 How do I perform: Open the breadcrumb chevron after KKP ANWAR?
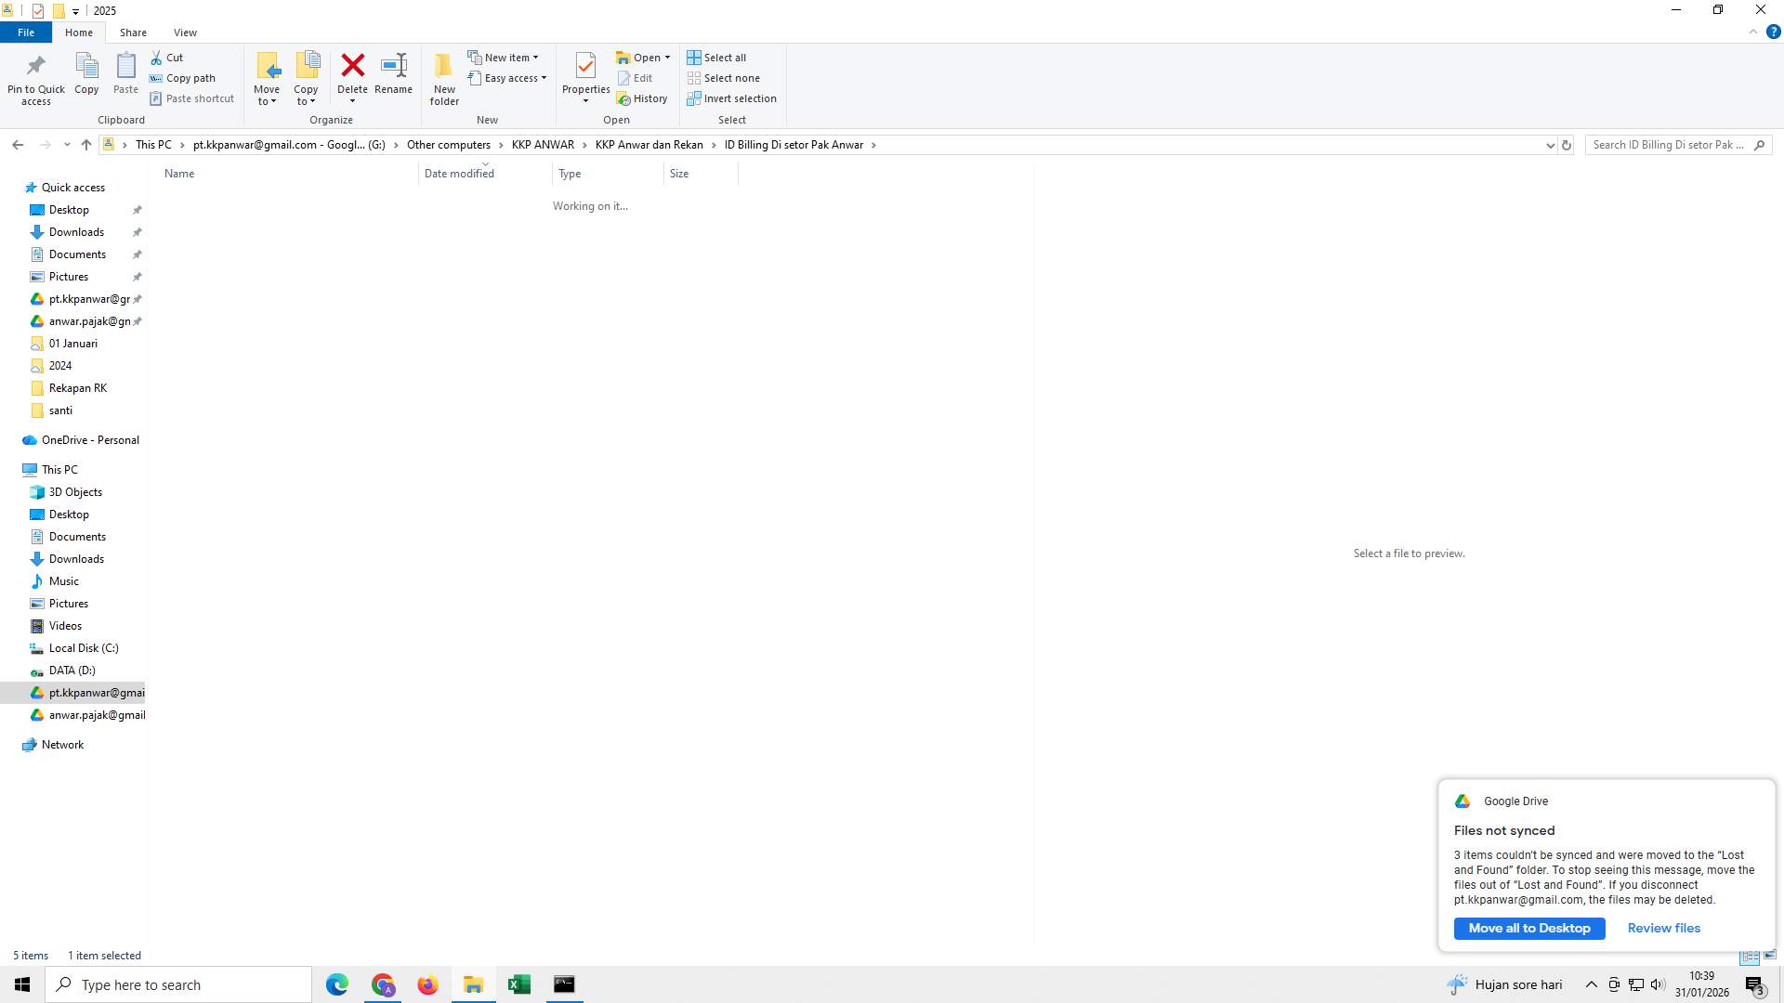584,145
